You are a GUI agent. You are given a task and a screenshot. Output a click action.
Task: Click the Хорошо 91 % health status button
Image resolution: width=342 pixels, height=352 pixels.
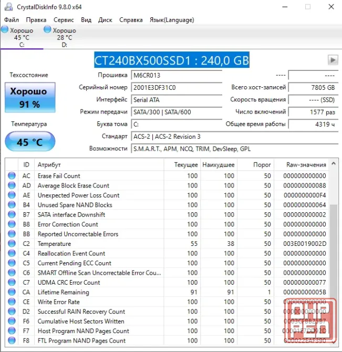30,97
